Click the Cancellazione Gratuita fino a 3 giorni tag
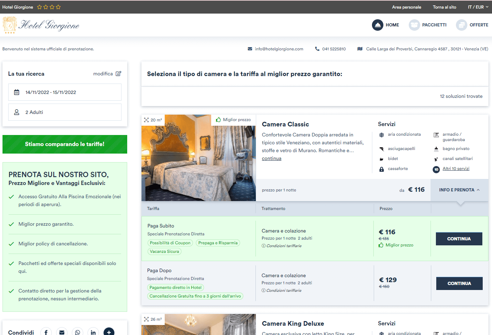The width and height of the screenshot is (492, 335). pyautogui.click(x=195, y=296)
